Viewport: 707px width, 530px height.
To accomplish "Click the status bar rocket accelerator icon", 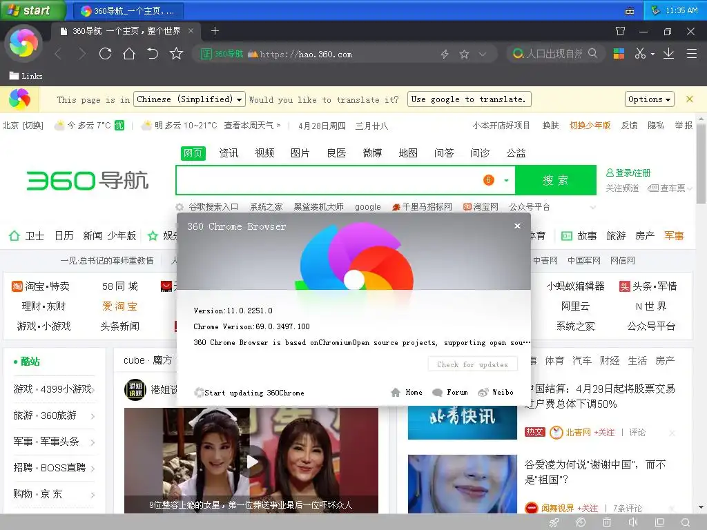I will click(x=554, y=522).
